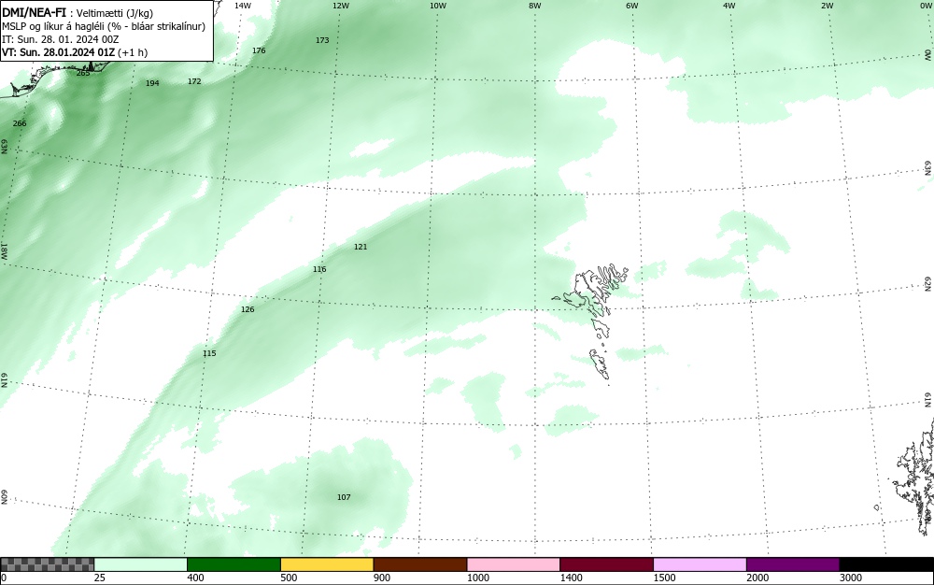The image size is (934, 585).
Task: Click the Shetland coastline on the map's east side
Action: [x=914, y=477]
